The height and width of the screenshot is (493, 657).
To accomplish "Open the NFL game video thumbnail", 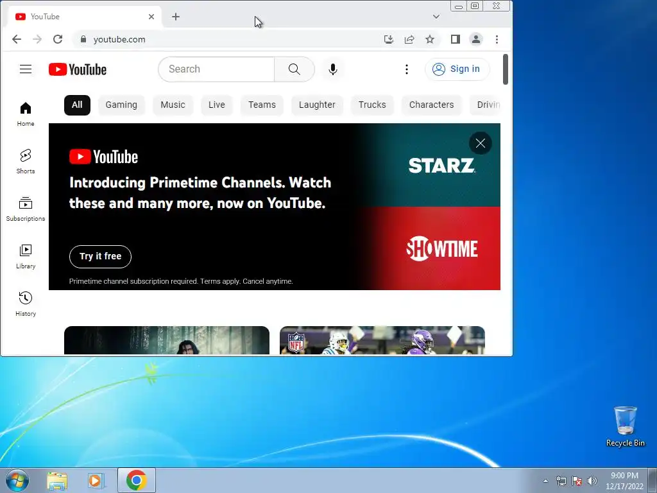I will [x=382, y=340].
